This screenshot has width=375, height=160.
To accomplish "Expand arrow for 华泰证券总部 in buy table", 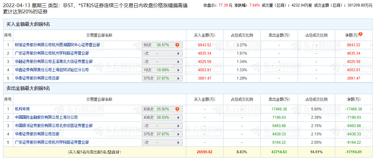I will click(x=178, y=78).
